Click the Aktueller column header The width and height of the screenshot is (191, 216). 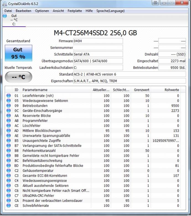coord(101,90)
